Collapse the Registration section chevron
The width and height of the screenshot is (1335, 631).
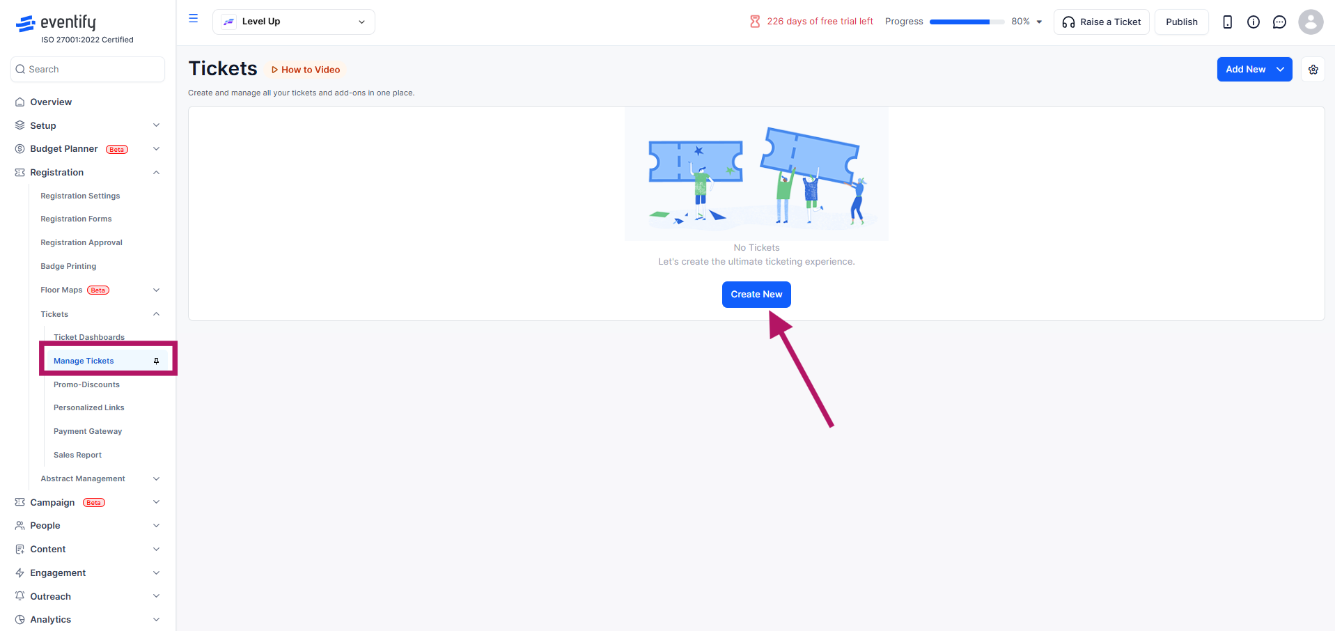[156, 172]
